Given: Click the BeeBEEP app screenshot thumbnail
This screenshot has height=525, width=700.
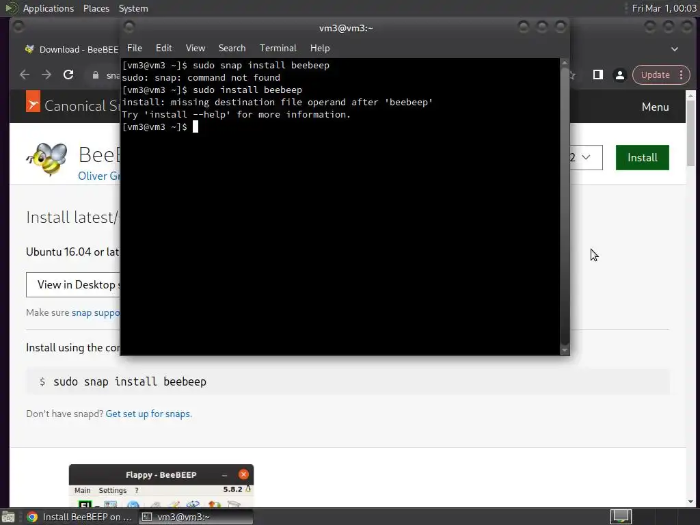Looking at the screenshot, I should coord(161,486).
